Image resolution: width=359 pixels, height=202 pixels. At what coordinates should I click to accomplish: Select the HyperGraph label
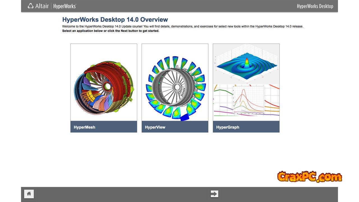pos(228,127)
